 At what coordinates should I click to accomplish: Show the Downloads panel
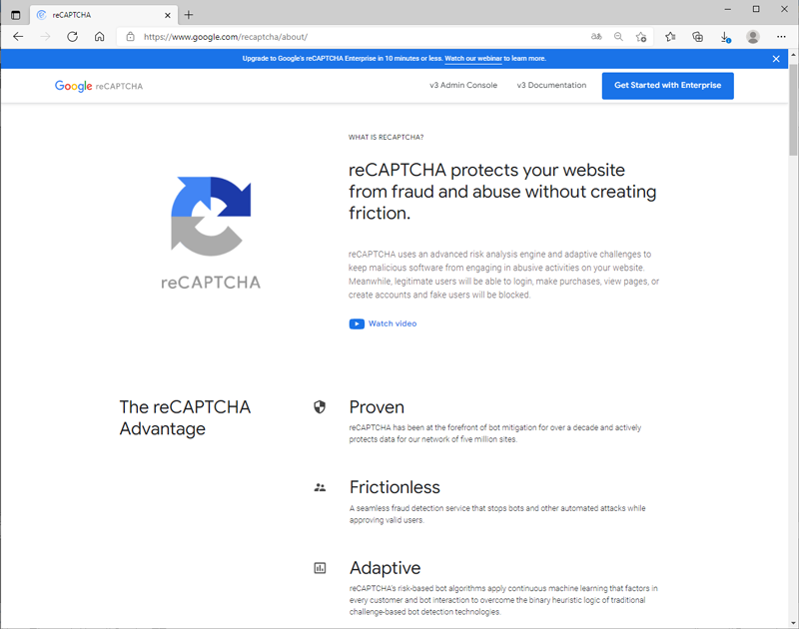pyautogui.click(x=725, y=37)
